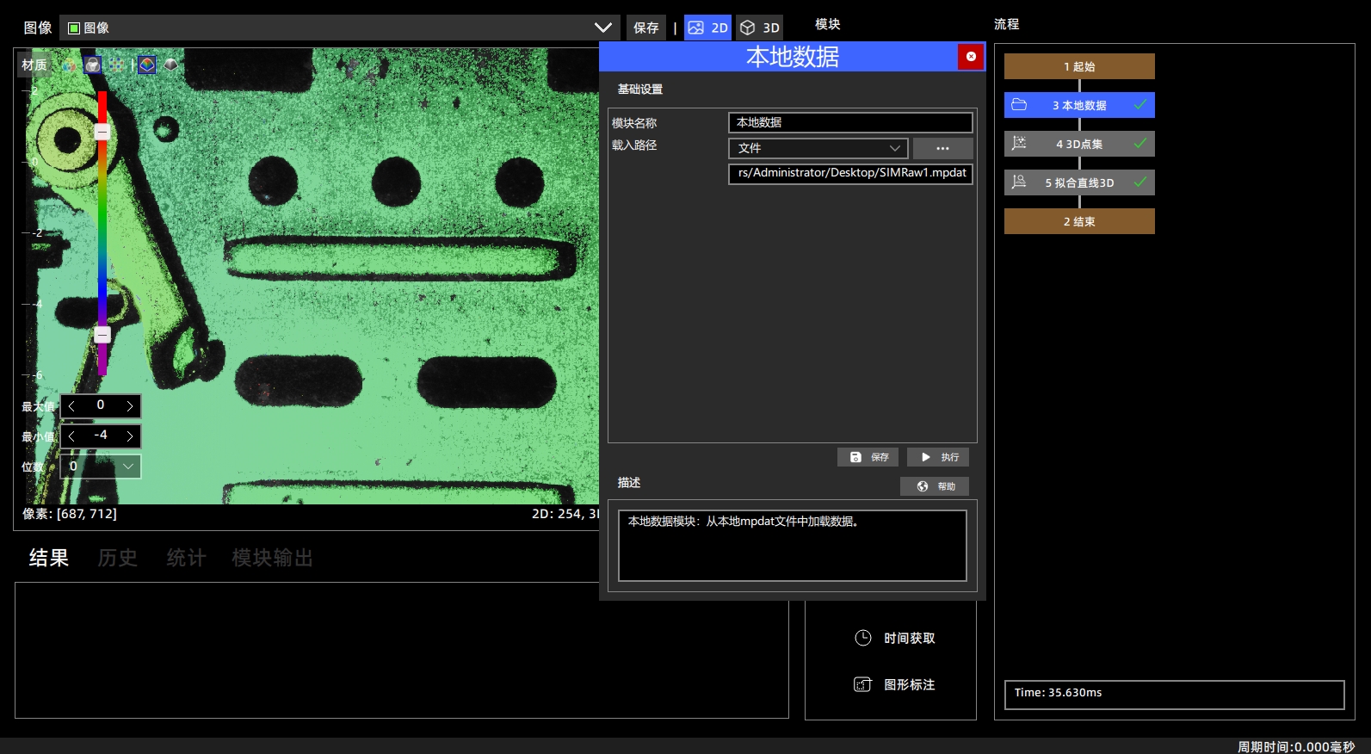Open 帮助 for this module
The height and width of the screenshot is (754, 1371).
pos(935,486)
